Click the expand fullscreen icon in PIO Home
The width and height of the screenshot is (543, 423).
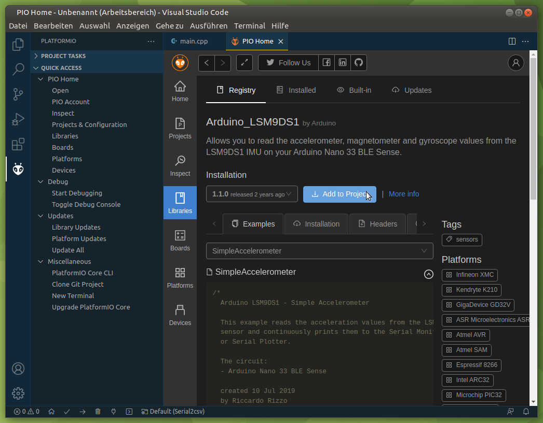click(x=245, y=63)
